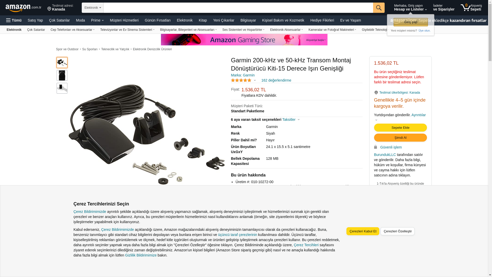Viewport: 492px width, 277px height.
Task: Select the third product thumbnail image
Action: pyautogui.click(x=62, y=88)
